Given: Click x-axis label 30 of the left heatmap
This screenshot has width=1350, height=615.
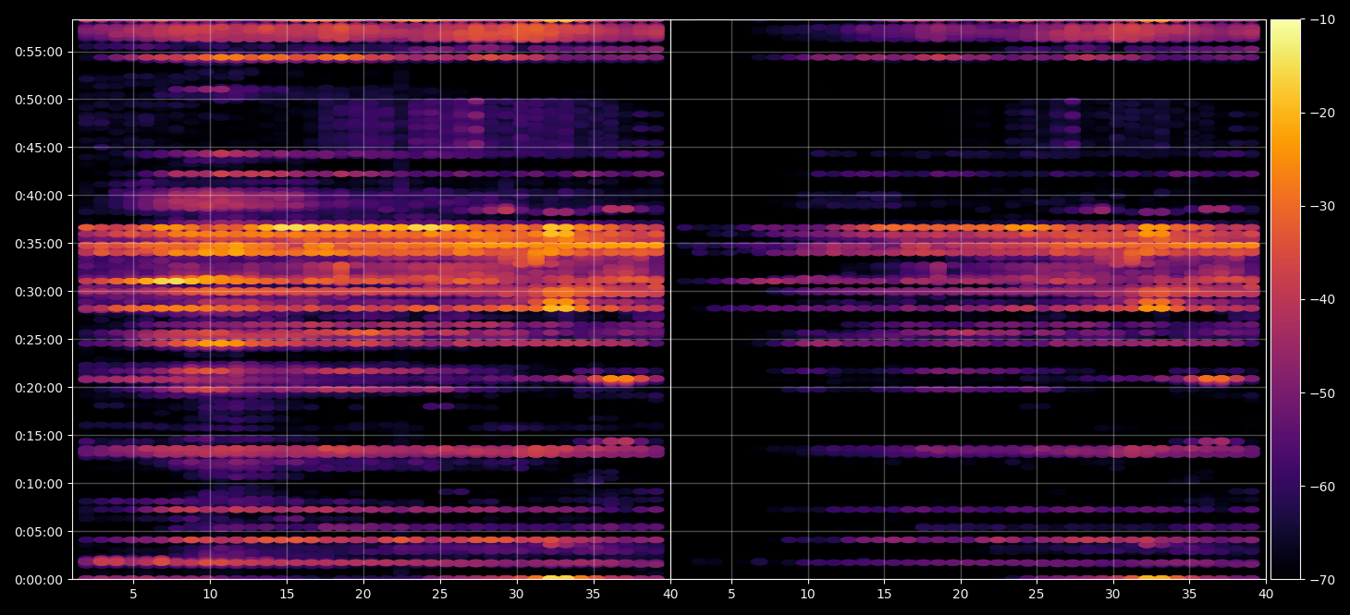Looking at the screenshot, I should point(516,595).
